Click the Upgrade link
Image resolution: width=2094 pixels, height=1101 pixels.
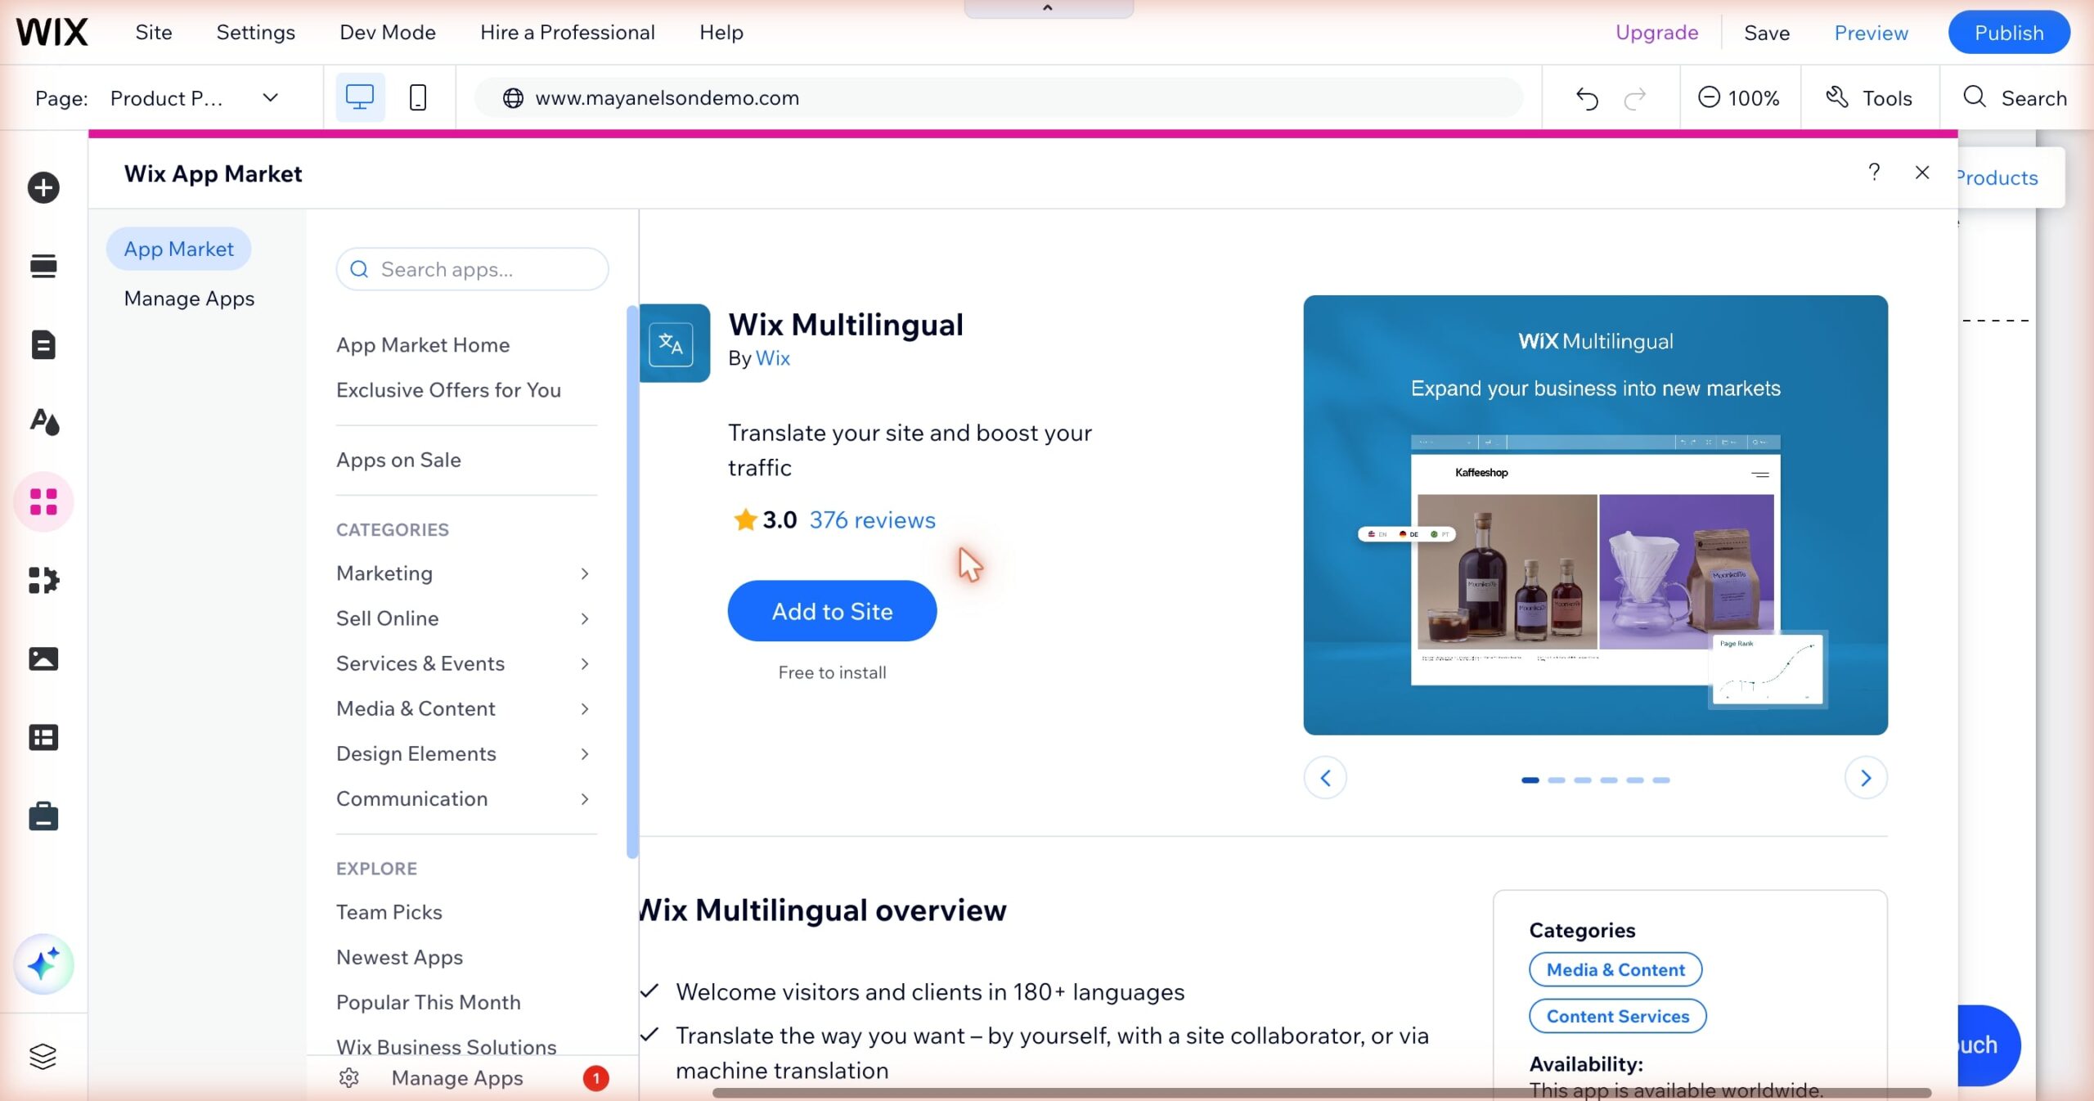point(1656,33)
